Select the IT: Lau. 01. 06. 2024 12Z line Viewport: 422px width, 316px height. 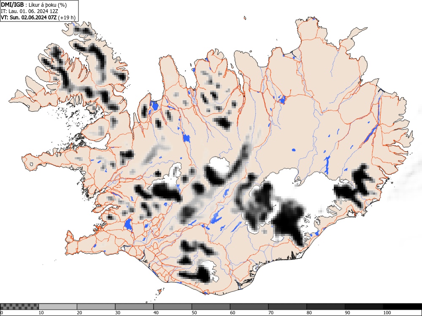[x=30, y=11]
